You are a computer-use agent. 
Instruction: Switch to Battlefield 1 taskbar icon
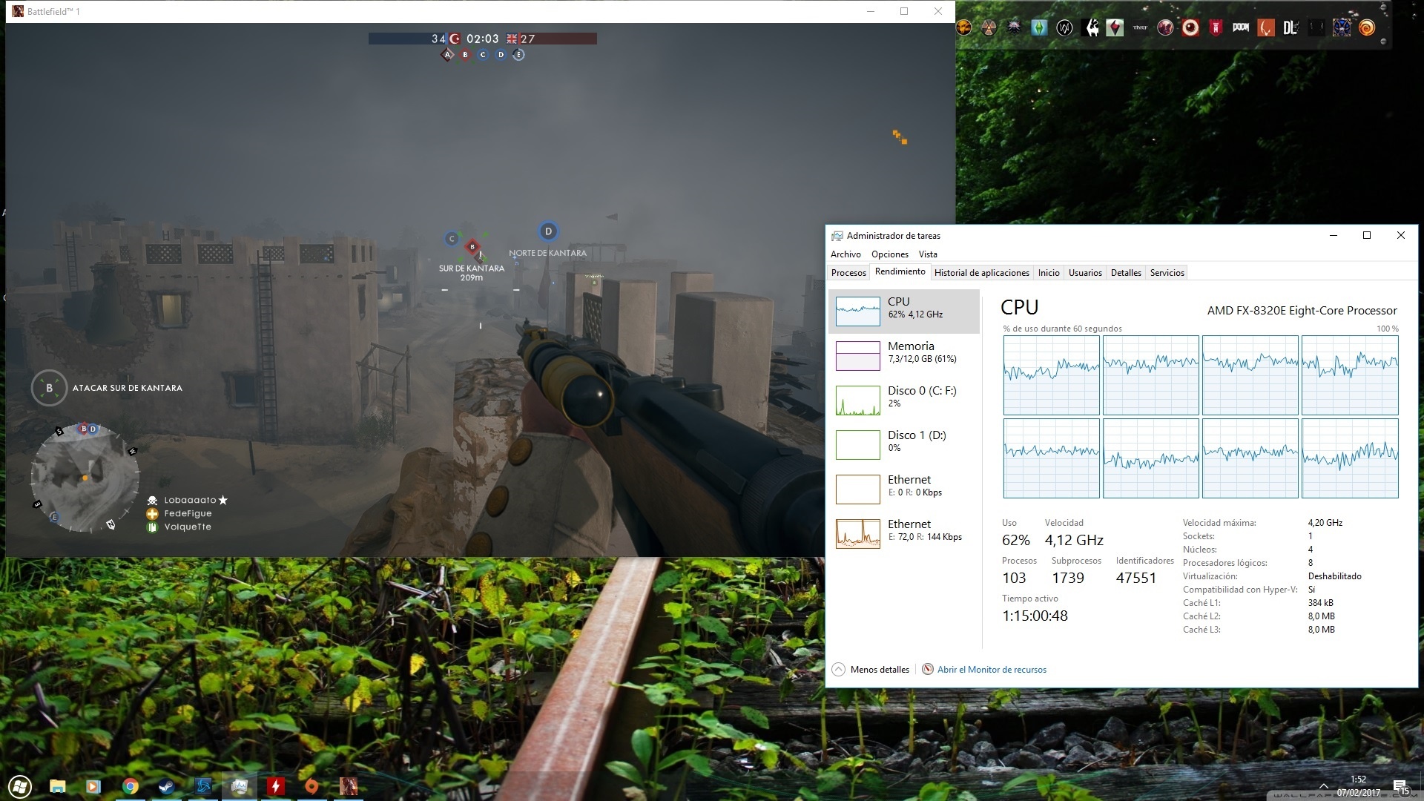click(x=348, y=786)
